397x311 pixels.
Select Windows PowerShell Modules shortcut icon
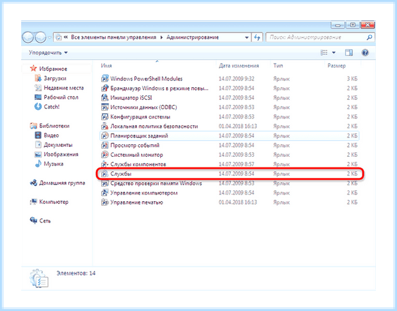(x=105, y=79)
